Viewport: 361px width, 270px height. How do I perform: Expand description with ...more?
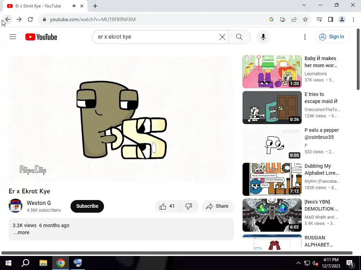click(22, 232)
